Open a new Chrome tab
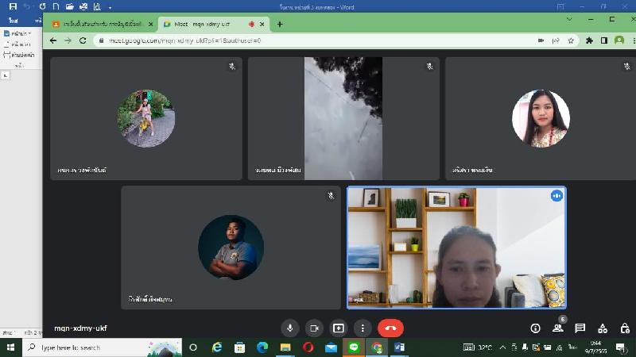 (280, 24)
